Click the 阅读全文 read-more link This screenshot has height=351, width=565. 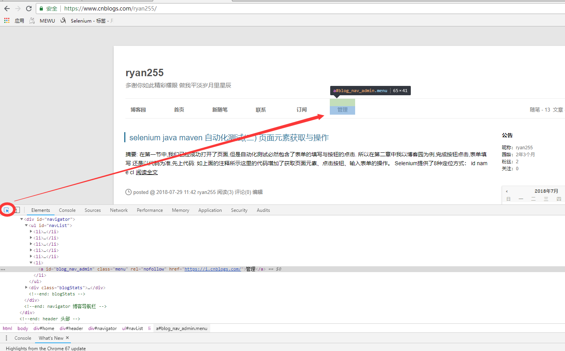(147, 172)
